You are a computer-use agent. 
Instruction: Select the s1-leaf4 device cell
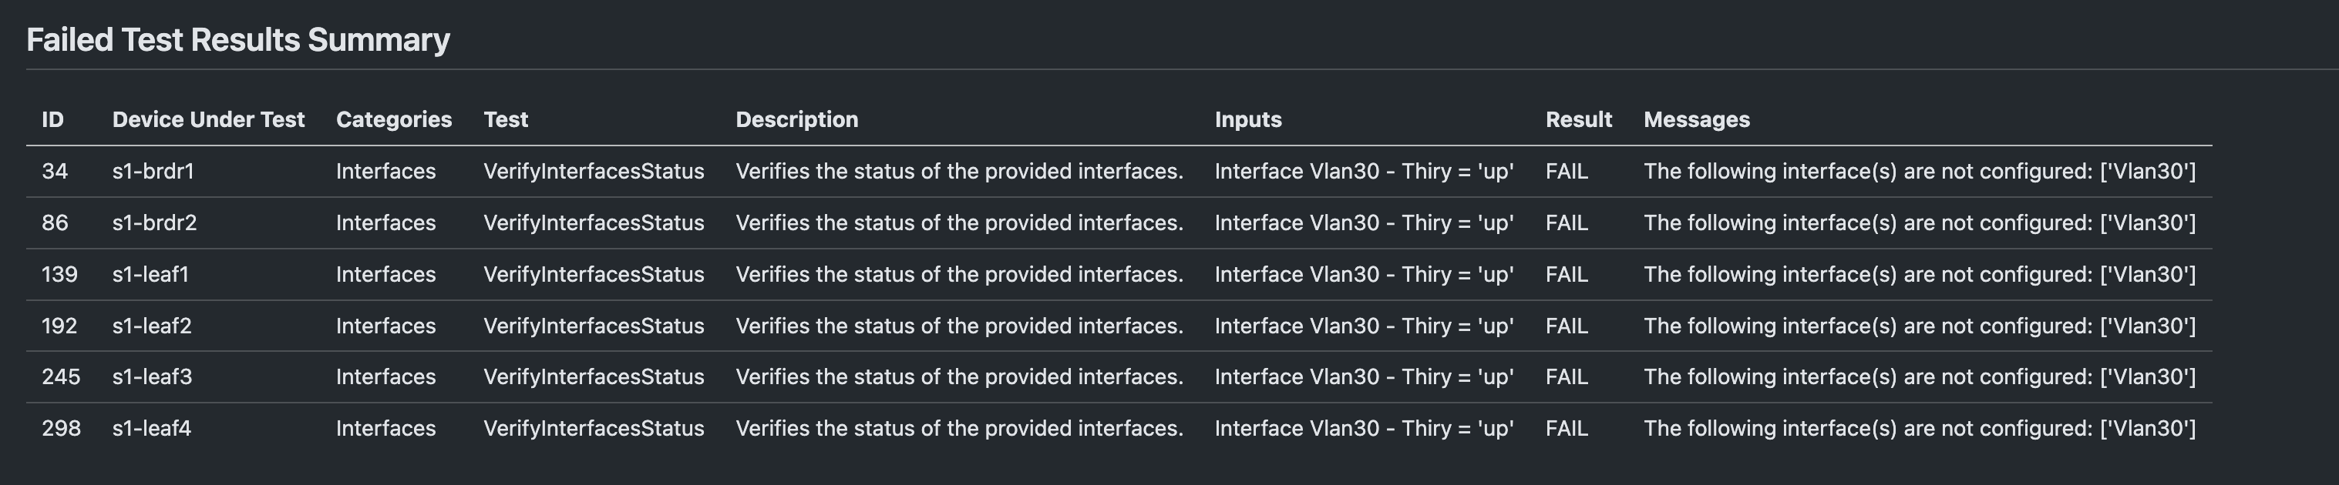(x=152, y=429)
